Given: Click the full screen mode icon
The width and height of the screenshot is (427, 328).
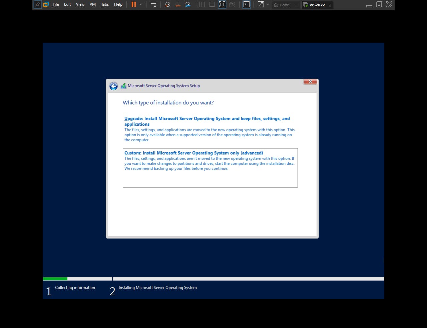Looking at the screenshot, I should point(222,5).
